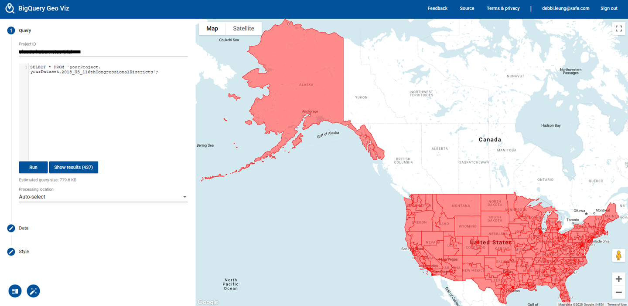Viewport: 628px width, 306px height.
Task: Click the North Dakota label
Action: 495,203
